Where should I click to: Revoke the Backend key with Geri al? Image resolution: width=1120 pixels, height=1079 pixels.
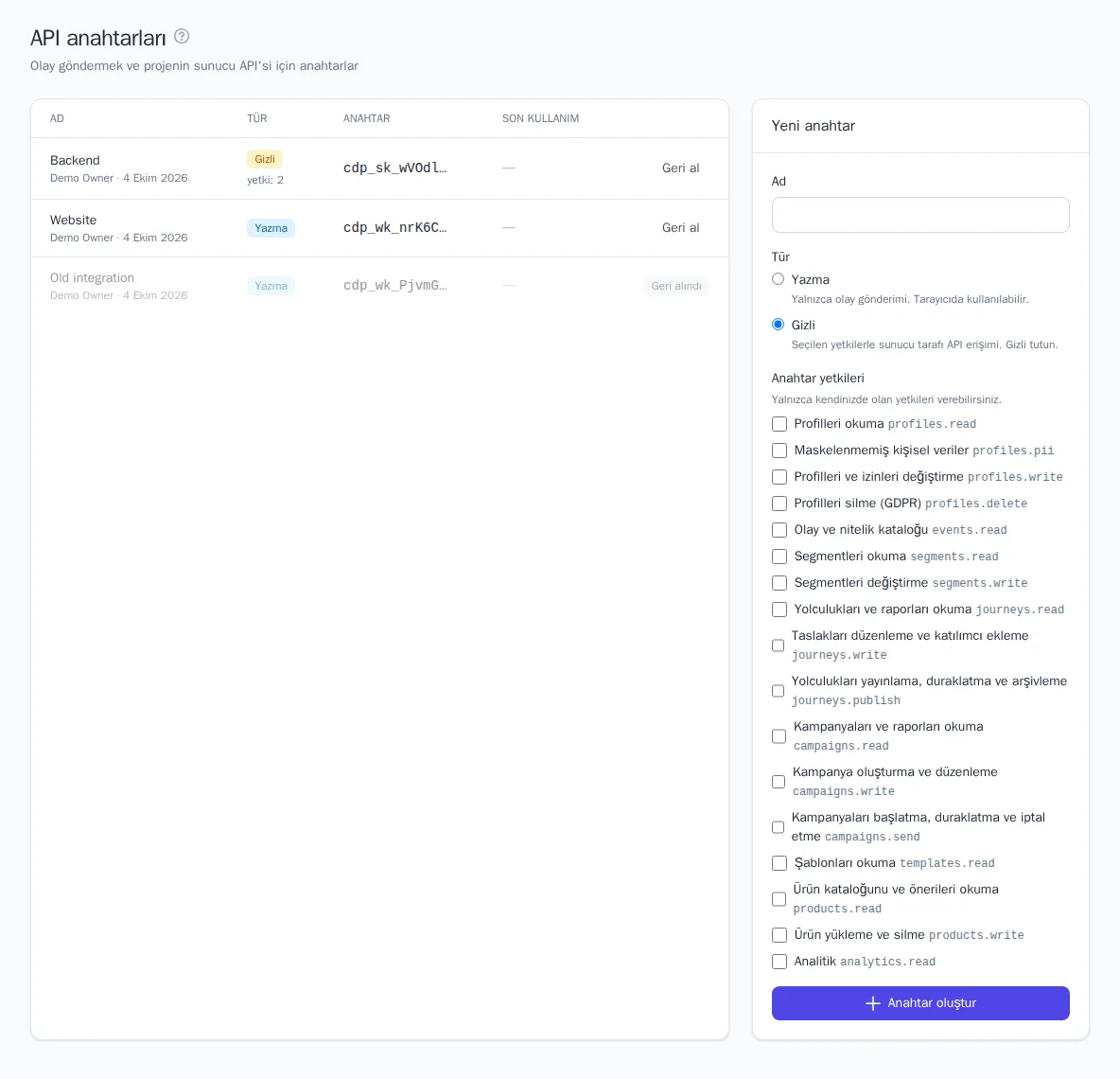(x=680, y=168)
